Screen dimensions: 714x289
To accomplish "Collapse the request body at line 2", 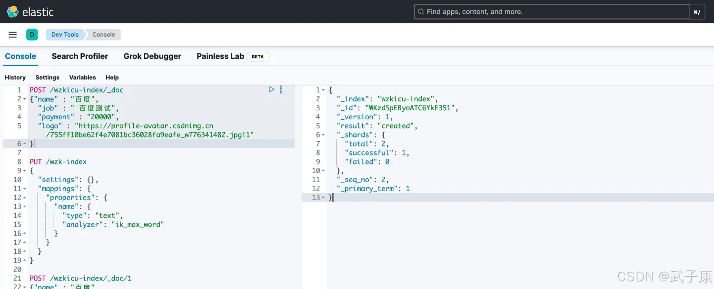I will [25, 99].
